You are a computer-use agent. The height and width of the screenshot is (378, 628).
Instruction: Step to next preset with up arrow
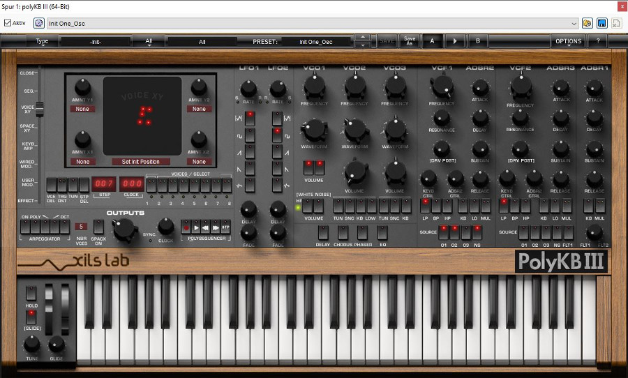point(362,37)
